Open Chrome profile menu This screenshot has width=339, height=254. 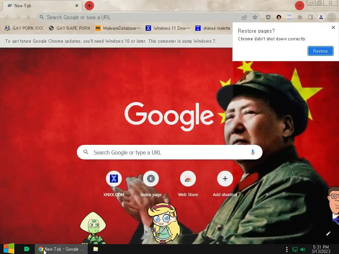(x=321, y=17)
